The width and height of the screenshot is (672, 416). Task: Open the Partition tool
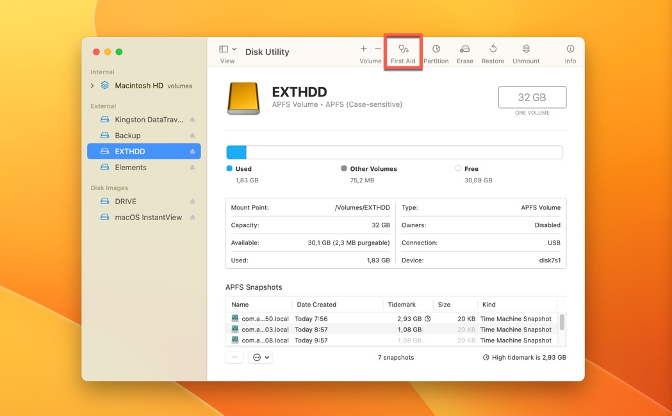[x=436, y=52]
